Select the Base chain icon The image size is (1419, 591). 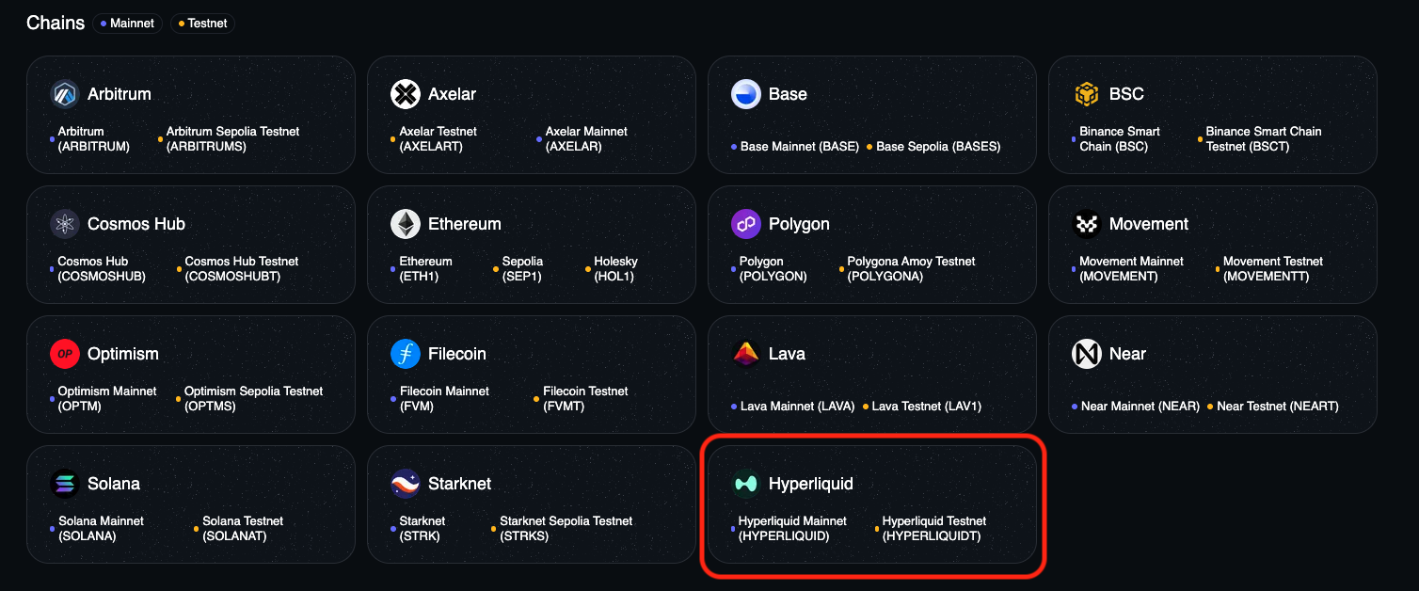tap(745, 93)
